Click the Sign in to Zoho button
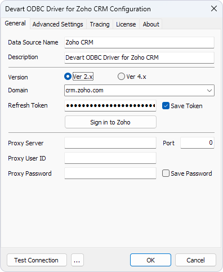 point(110,122)
